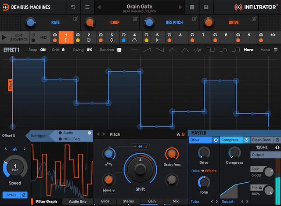Click the edit icon beside RATE

tap(76, 19)
